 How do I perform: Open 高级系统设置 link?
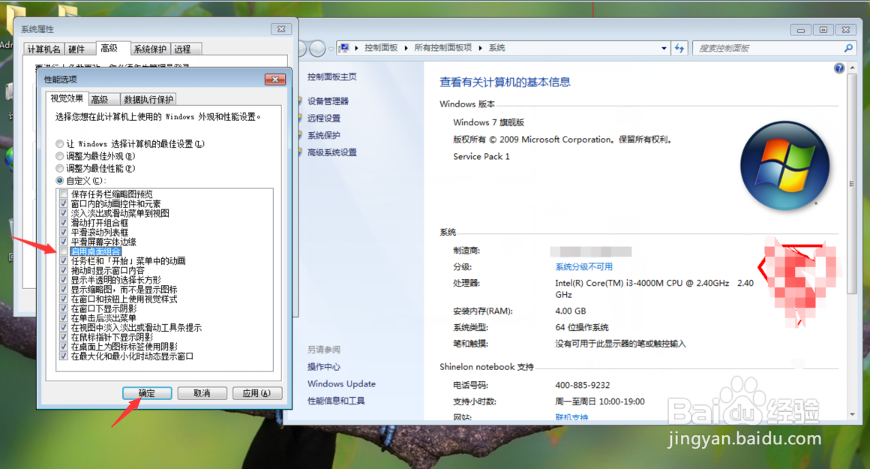331,152
